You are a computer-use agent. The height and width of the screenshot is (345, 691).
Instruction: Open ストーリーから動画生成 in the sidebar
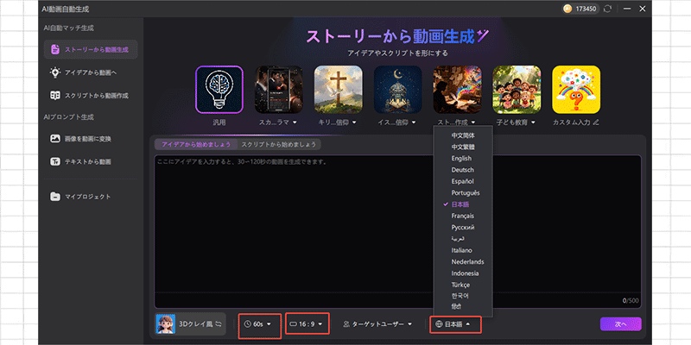click(91, 50)
